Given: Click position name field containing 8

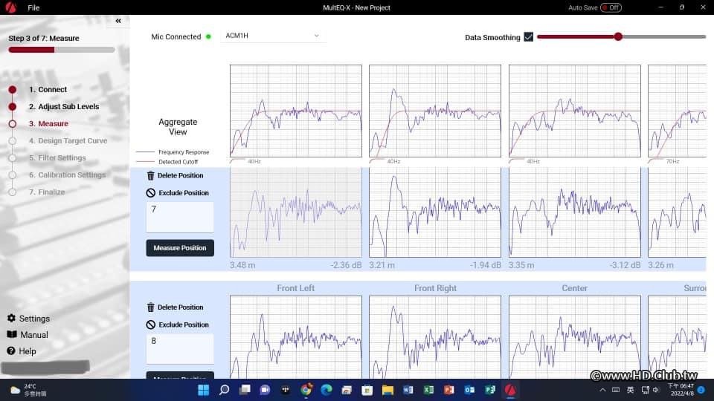Looking at the screenshot, I should [x=180, y=349].
